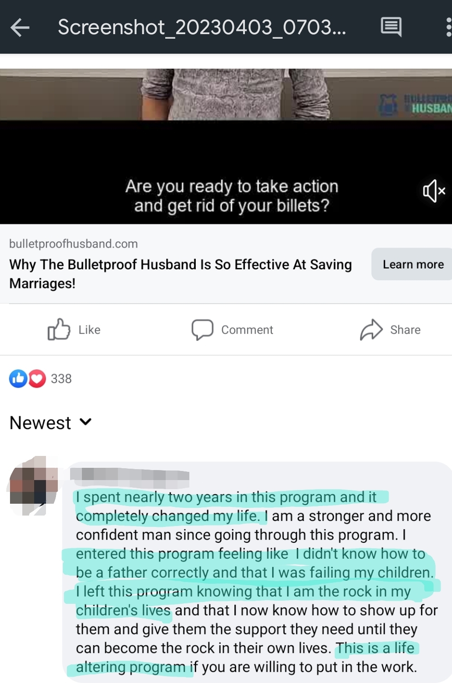Click the blurred commenter name
This screenshot has width=452, height=683.
130,475
